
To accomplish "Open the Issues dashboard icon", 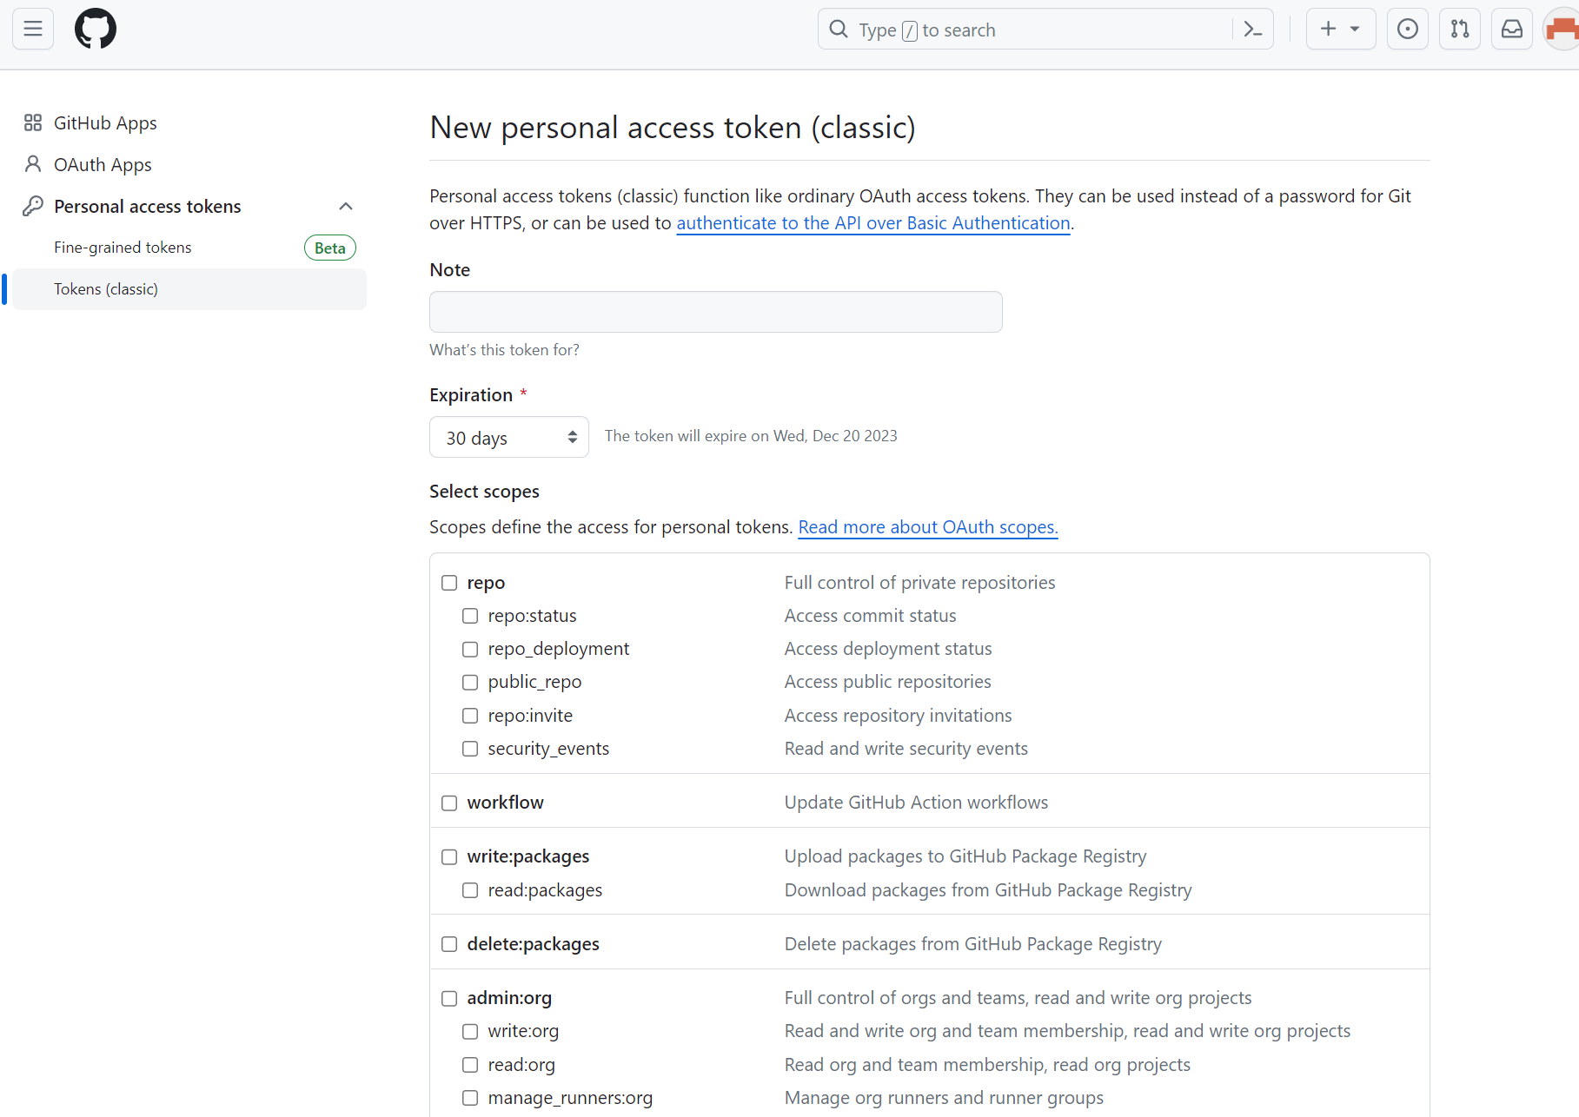I will [1407, 29].
